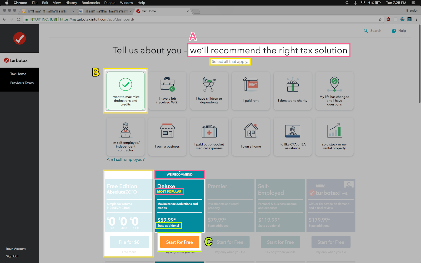This screenshot has height=263, width=421.
Task: Deselect 'I want to maximize deductions and credits'
Action: [126, 91]
